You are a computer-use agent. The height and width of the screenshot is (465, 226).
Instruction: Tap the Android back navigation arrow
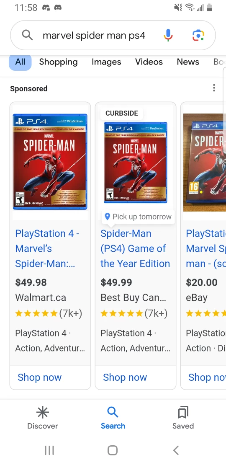click(x=176, y=450)
